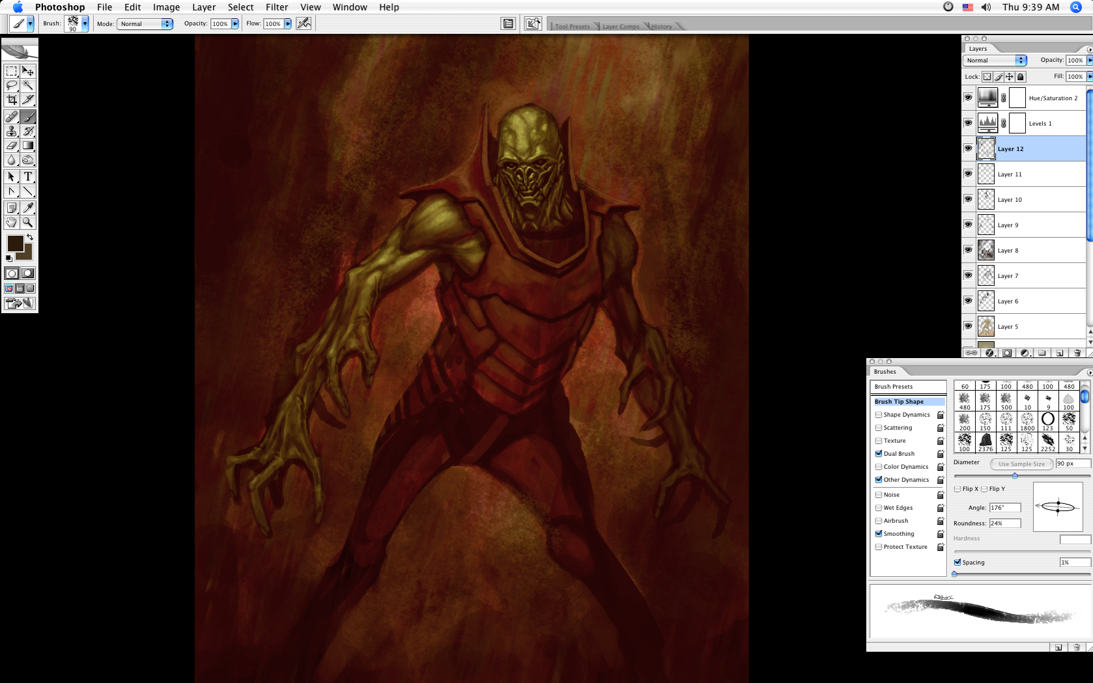Image resolution: width=1093 pixels, height=683 pixels.
Task: Disable Other Dynamics checkbox
Action: [x=879, y=480]
